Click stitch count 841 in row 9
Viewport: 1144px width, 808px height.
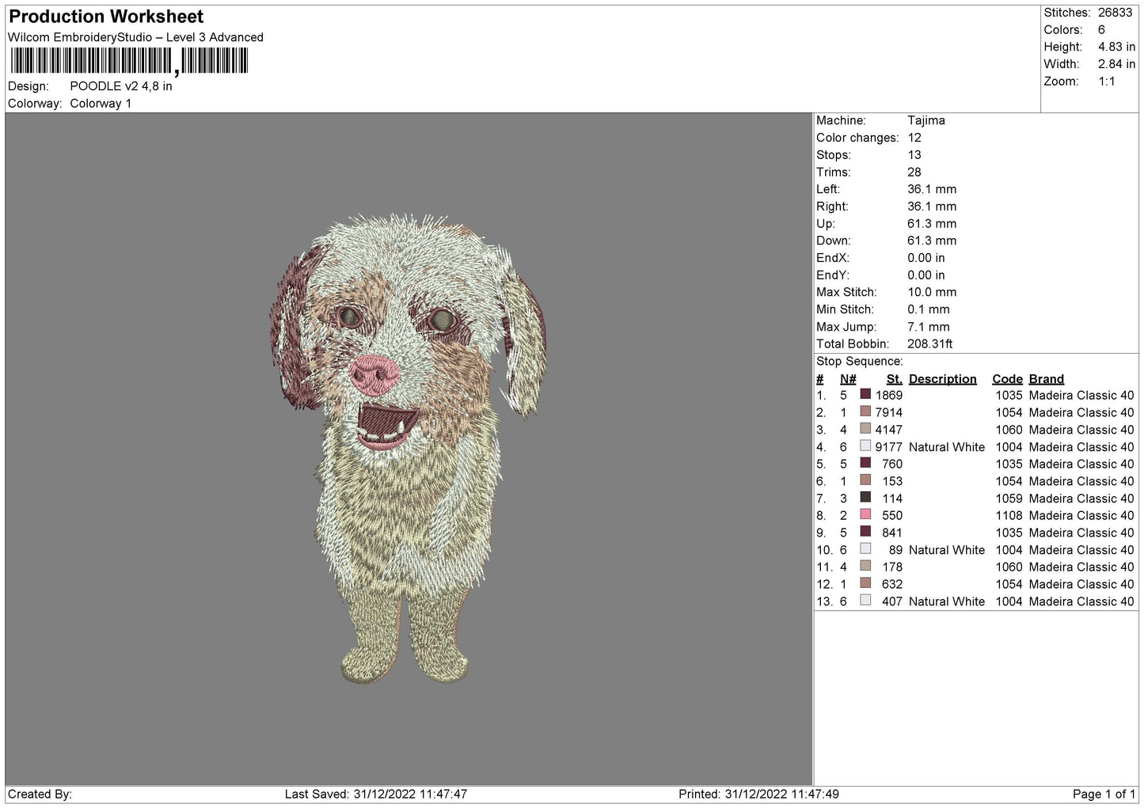(892, 532)
